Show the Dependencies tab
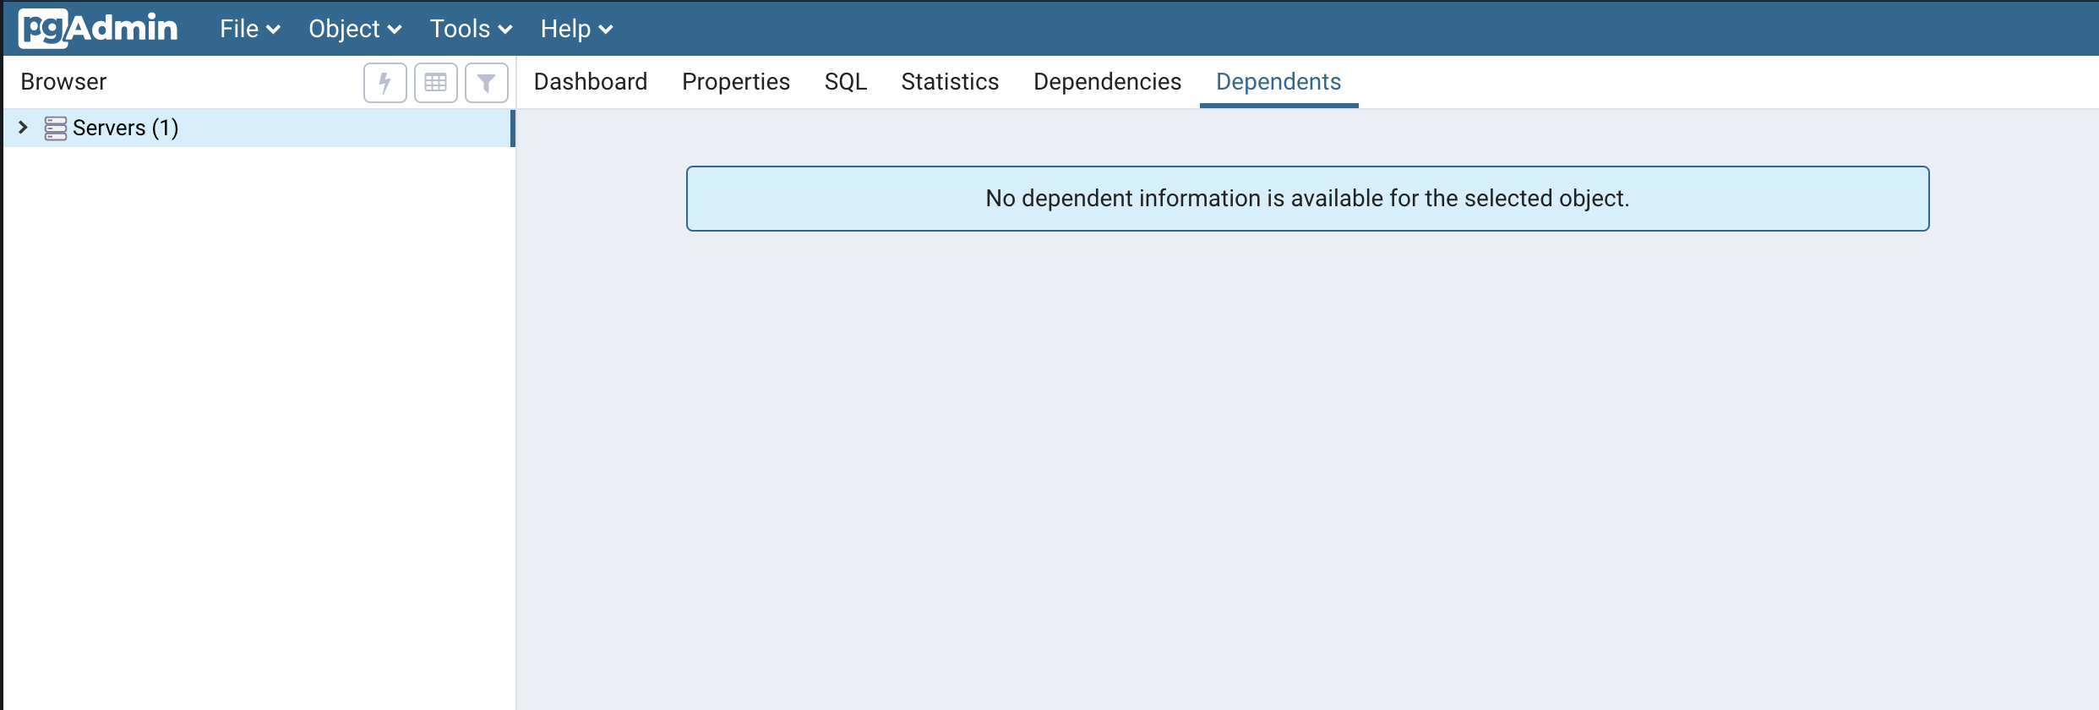Image resolution: width=2099 pixels, height=710 pixels. click(1107, 82)
